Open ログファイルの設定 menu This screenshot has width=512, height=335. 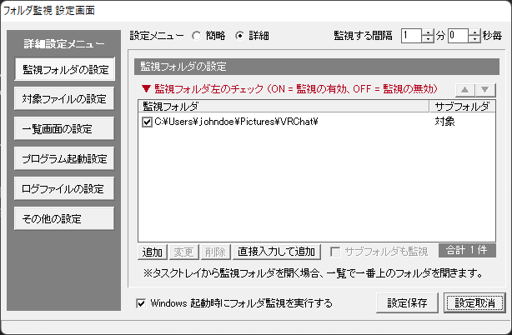click(x=64, y=188)
